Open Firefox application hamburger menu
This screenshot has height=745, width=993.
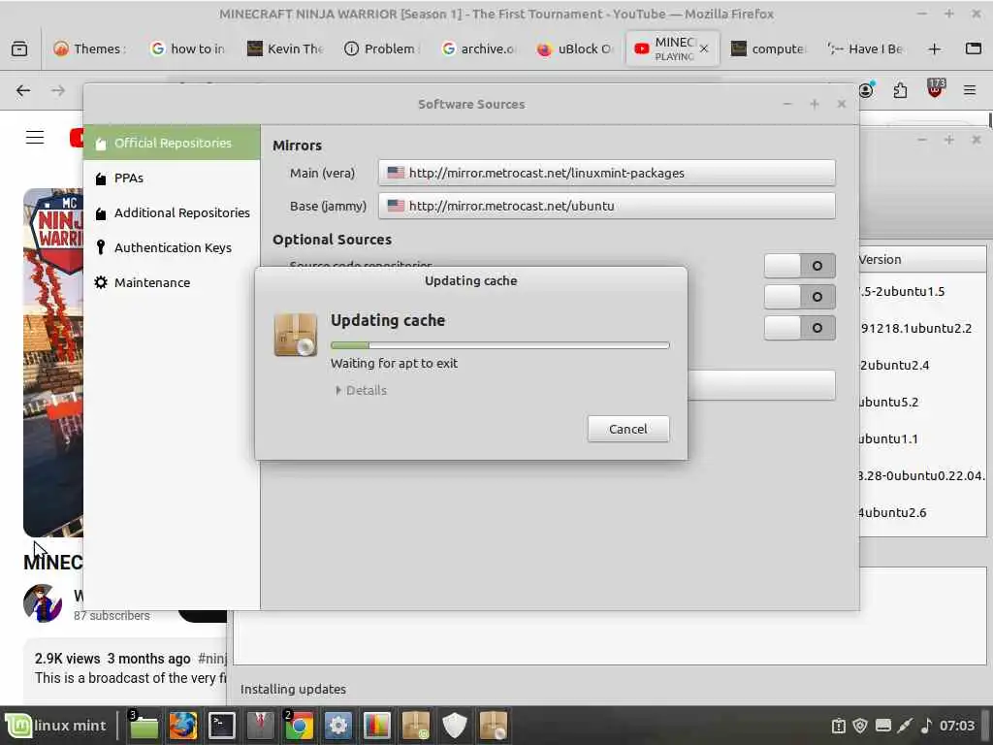970,90
